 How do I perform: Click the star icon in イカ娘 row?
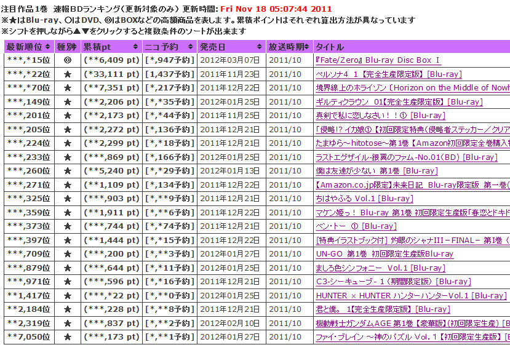pyautogui.click(x=68, y=129)
